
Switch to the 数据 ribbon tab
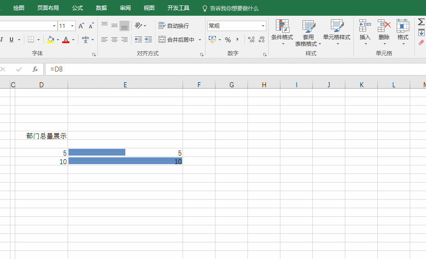(101, 8)
